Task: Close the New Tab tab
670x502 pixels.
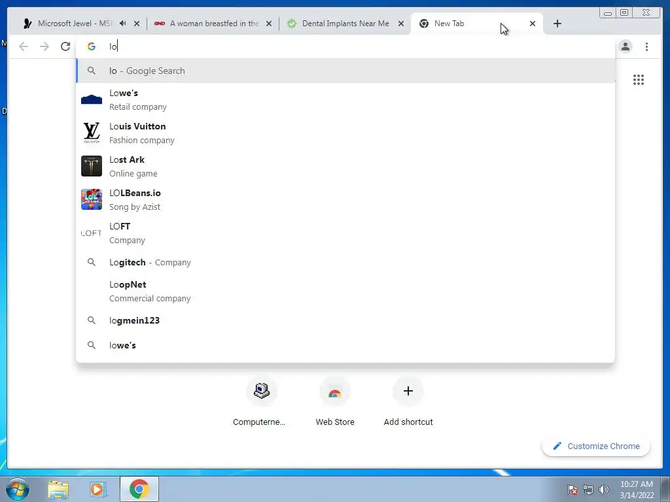Action: tap(533, 24)
